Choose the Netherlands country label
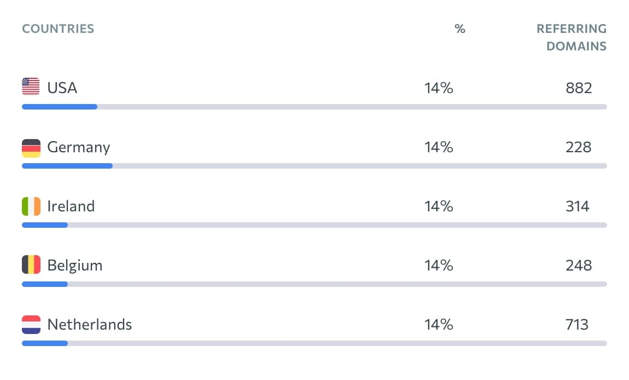Viewport: 629px width, 380px height. pos(90,325)
